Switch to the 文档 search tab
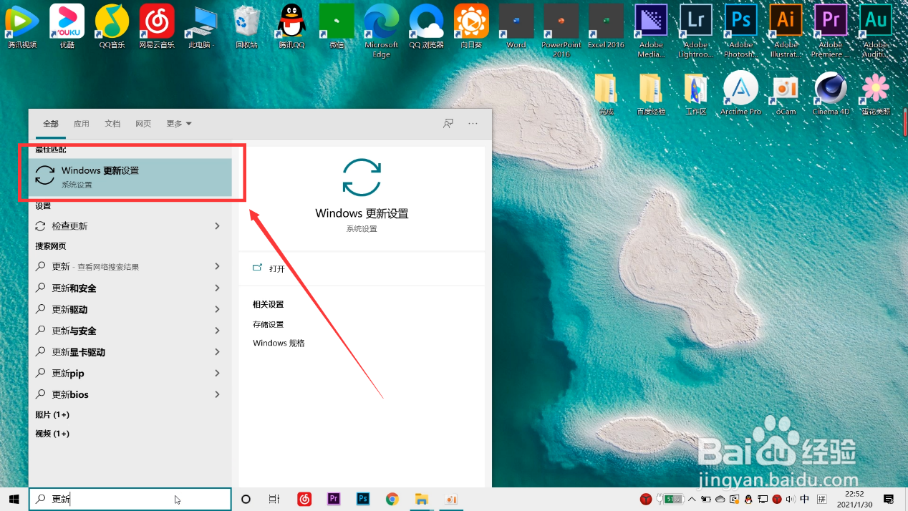 point(112,124)
